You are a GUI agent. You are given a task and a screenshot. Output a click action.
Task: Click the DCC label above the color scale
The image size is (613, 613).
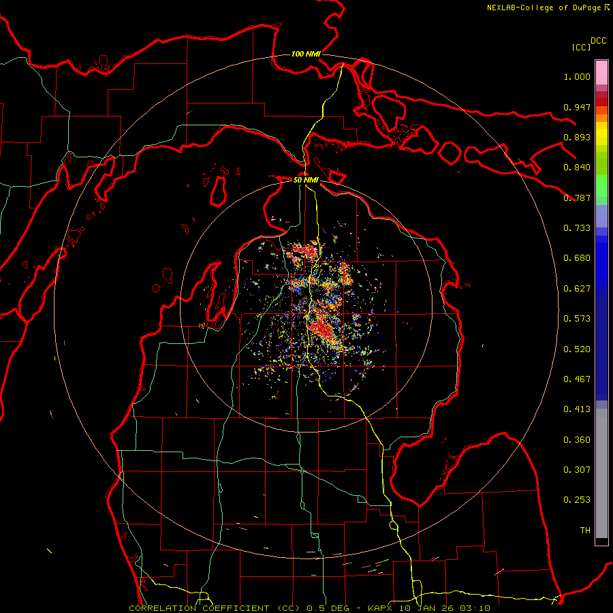click(x=599, y=41)
